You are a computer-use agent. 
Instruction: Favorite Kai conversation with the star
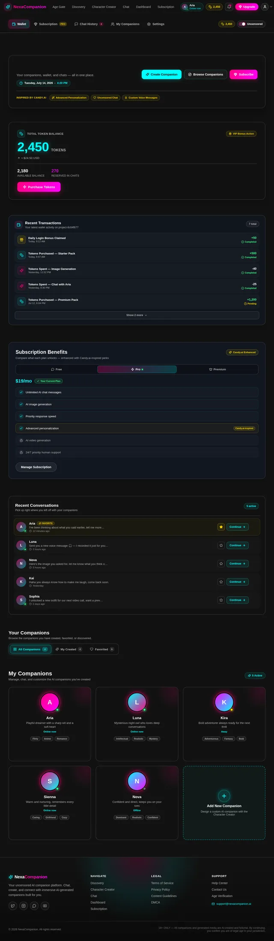(x=221, y=582)
